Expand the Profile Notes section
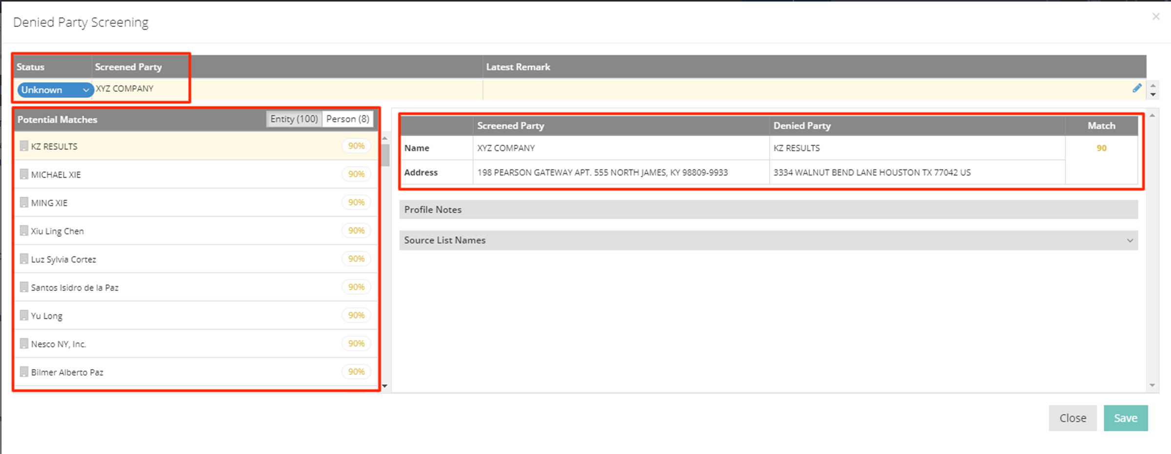The width and height of the screenshot is (1171, 454). pos(768,209)
